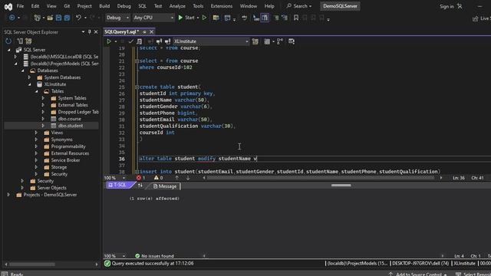Go to the previous issue up arrow
The image size is (491, 276).
tap(177, 178)
